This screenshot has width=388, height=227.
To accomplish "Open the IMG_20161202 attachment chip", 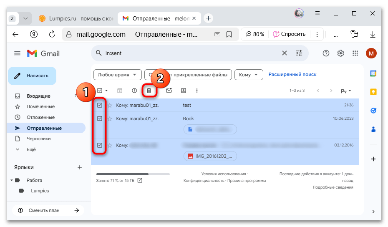I will pos(210,156).
